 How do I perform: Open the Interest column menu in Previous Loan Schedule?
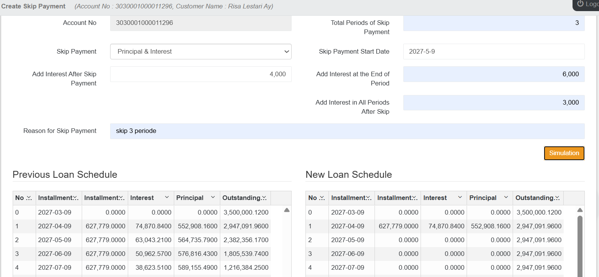167,198
